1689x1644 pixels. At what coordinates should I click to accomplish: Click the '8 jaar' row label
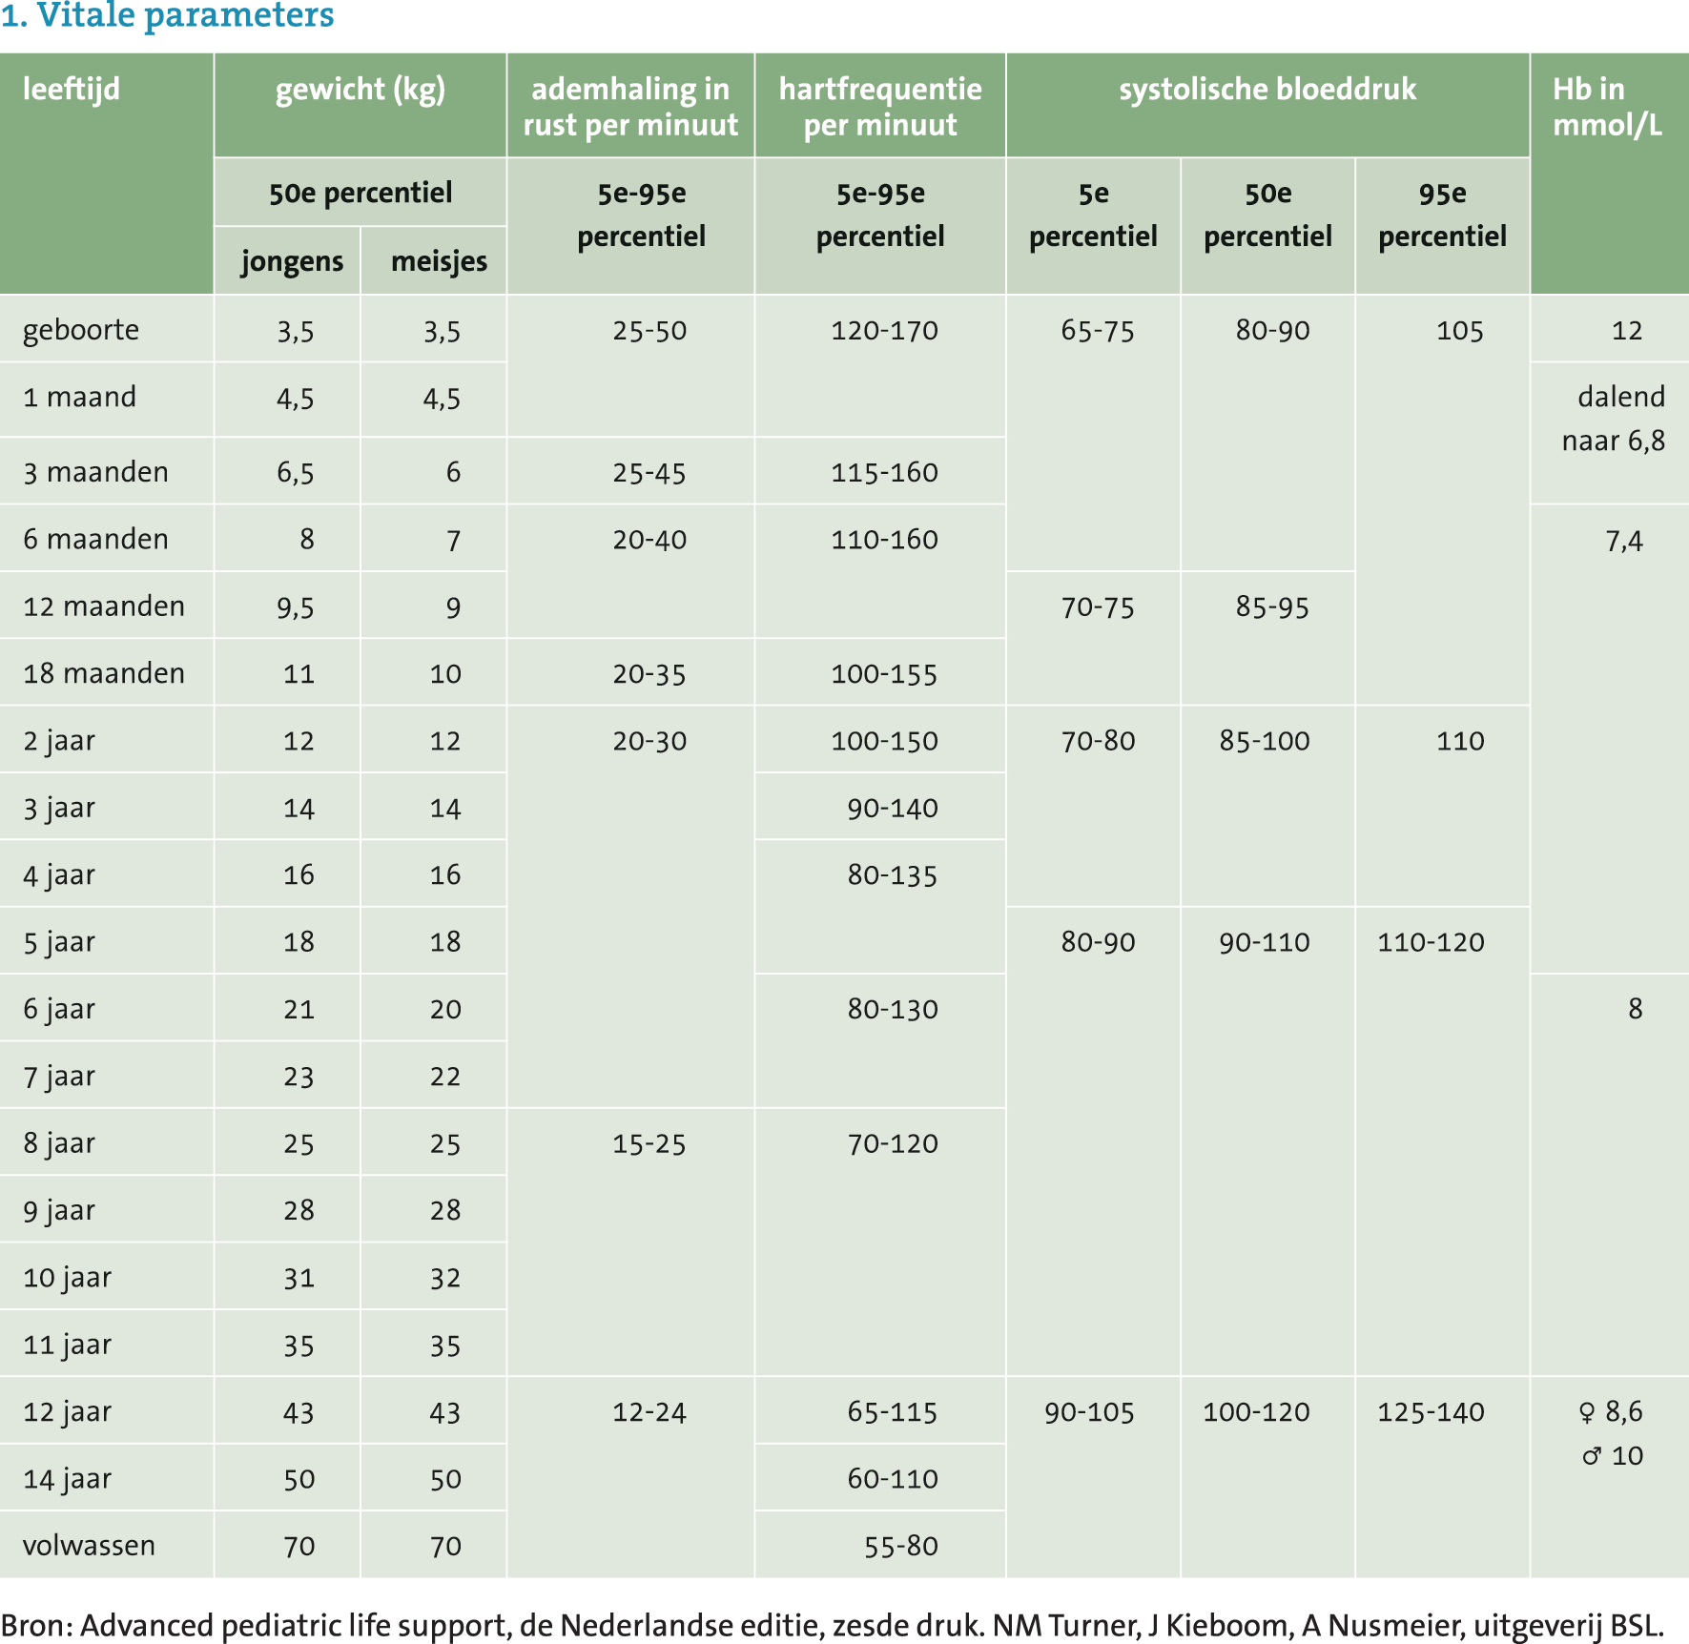tap(59, 1143)
